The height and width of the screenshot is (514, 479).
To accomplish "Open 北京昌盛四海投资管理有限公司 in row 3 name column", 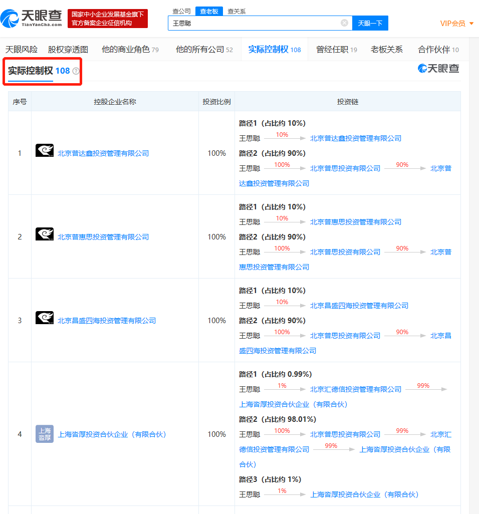I will tap(107, 321).
